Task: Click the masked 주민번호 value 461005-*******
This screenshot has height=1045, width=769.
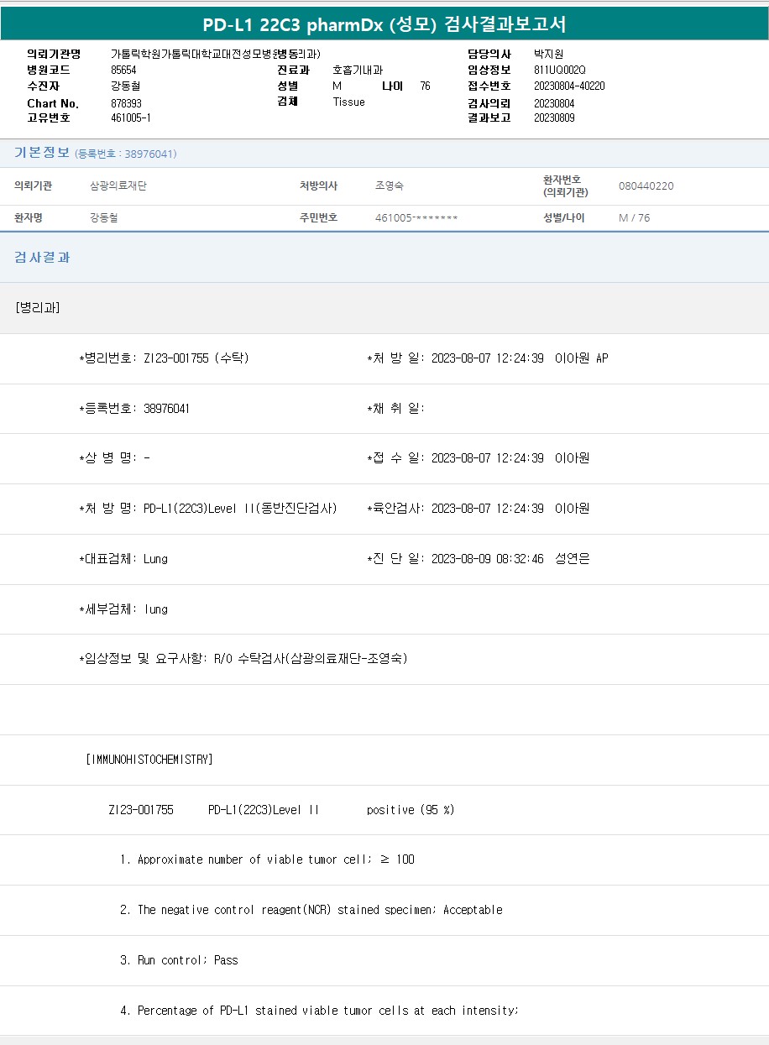Action: click(x=416, y=218)
